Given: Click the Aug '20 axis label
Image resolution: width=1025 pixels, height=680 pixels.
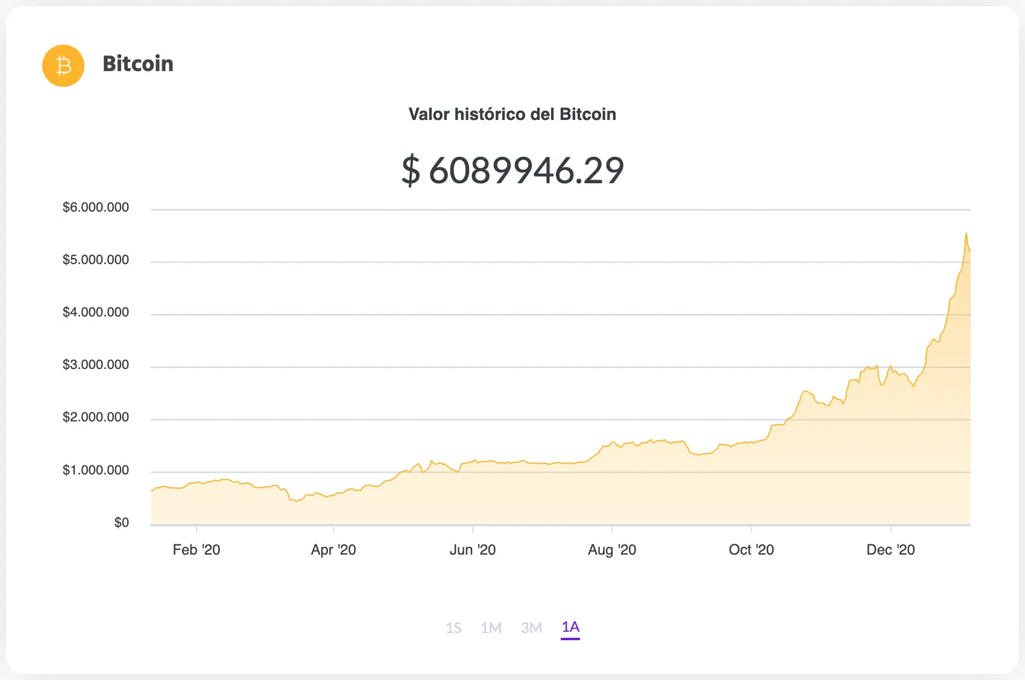Looking at the screenshot, I should (612, 550).
